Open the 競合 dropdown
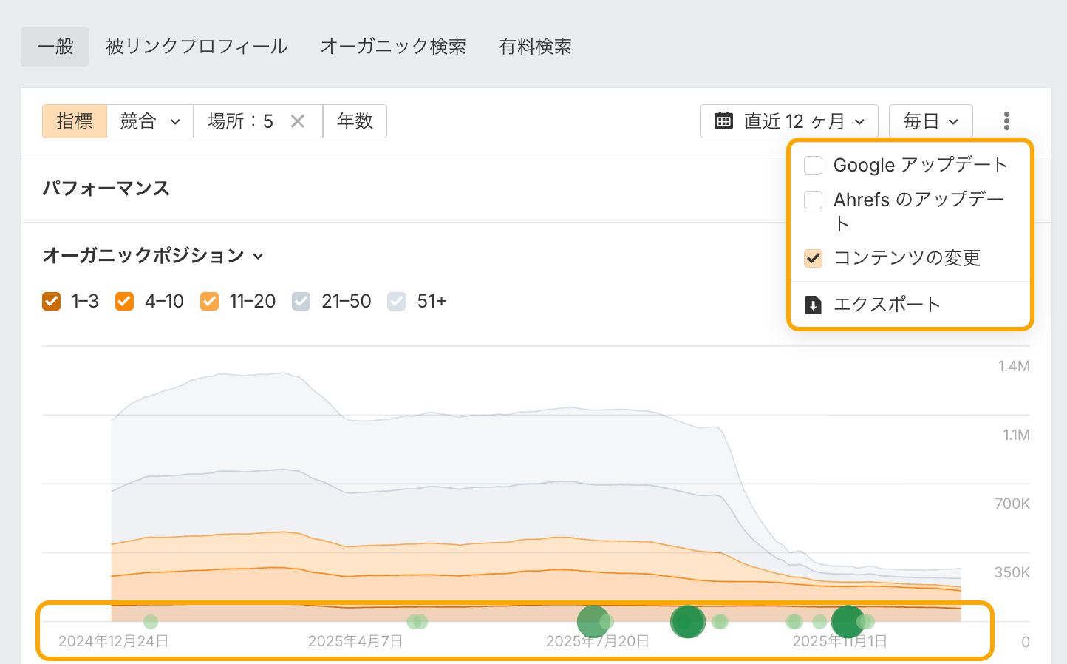This screenshot has width=1067, height=664. pos(150,121)
